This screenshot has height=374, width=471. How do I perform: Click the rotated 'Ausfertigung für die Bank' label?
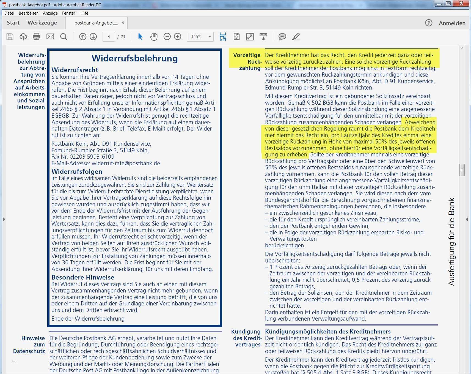451,242
